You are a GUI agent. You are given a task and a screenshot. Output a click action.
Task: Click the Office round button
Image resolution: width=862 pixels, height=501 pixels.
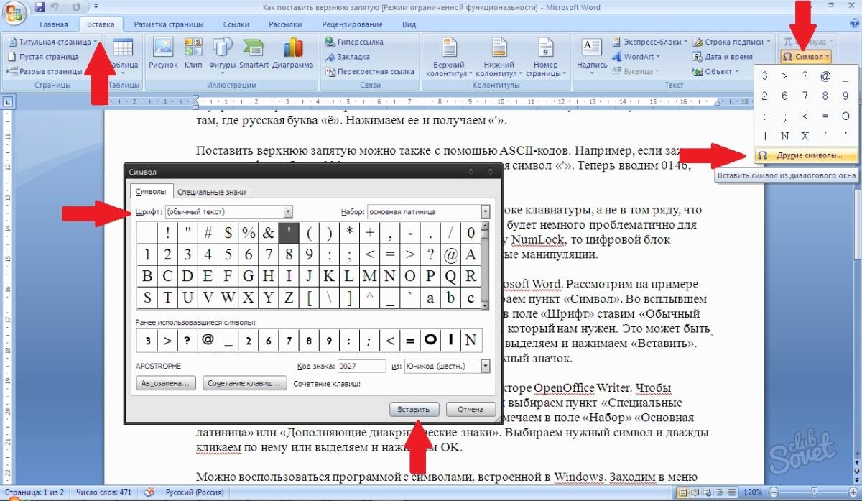[14, 12]
